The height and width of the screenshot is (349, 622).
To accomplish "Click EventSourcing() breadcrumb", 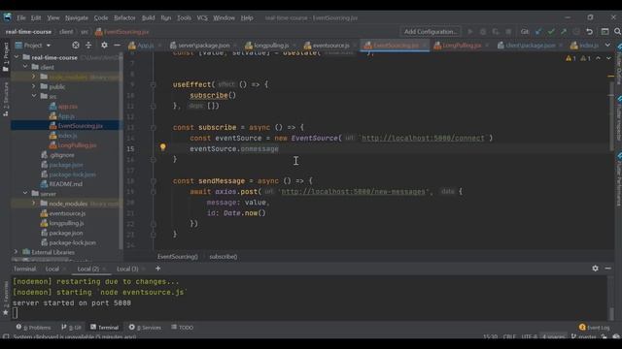I will click(178, 257).
